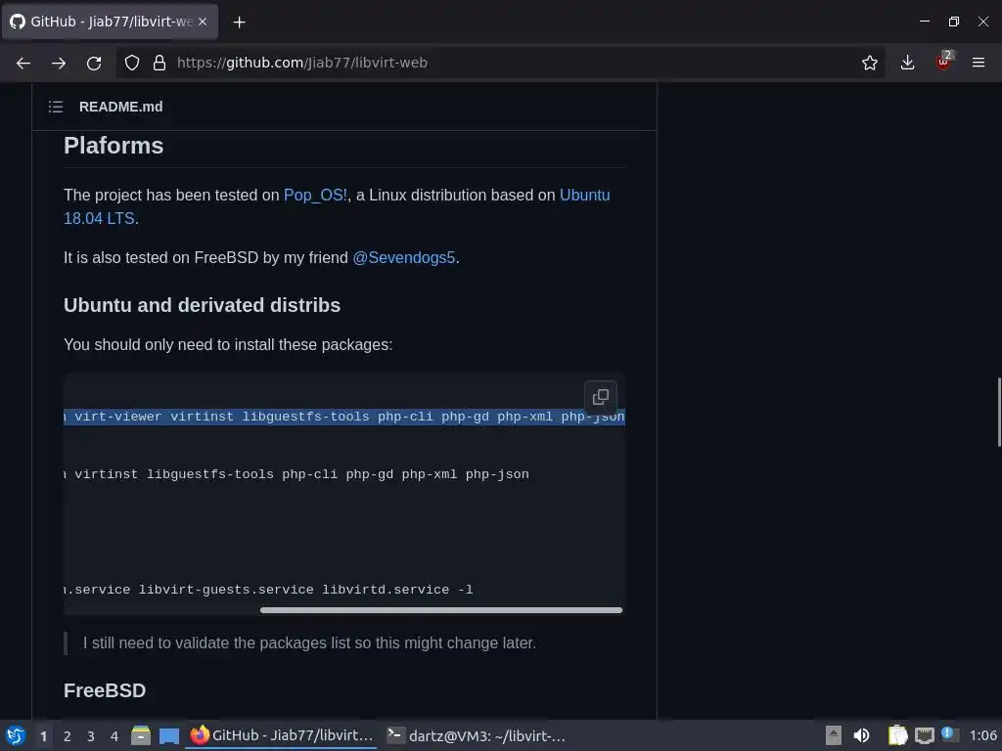The image size is (1002, 751).
Task: Open the Pop_OS! link
Action: pyautogui.click(x=315, y=195)
